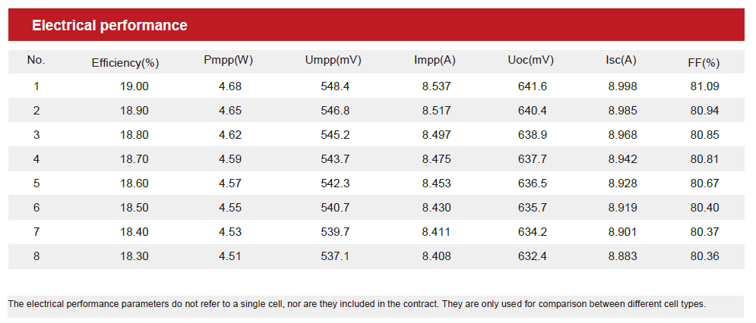This screenshot has height=323, width=756.
Task: Click the Umpp(mV) column header
Action: 333,61
